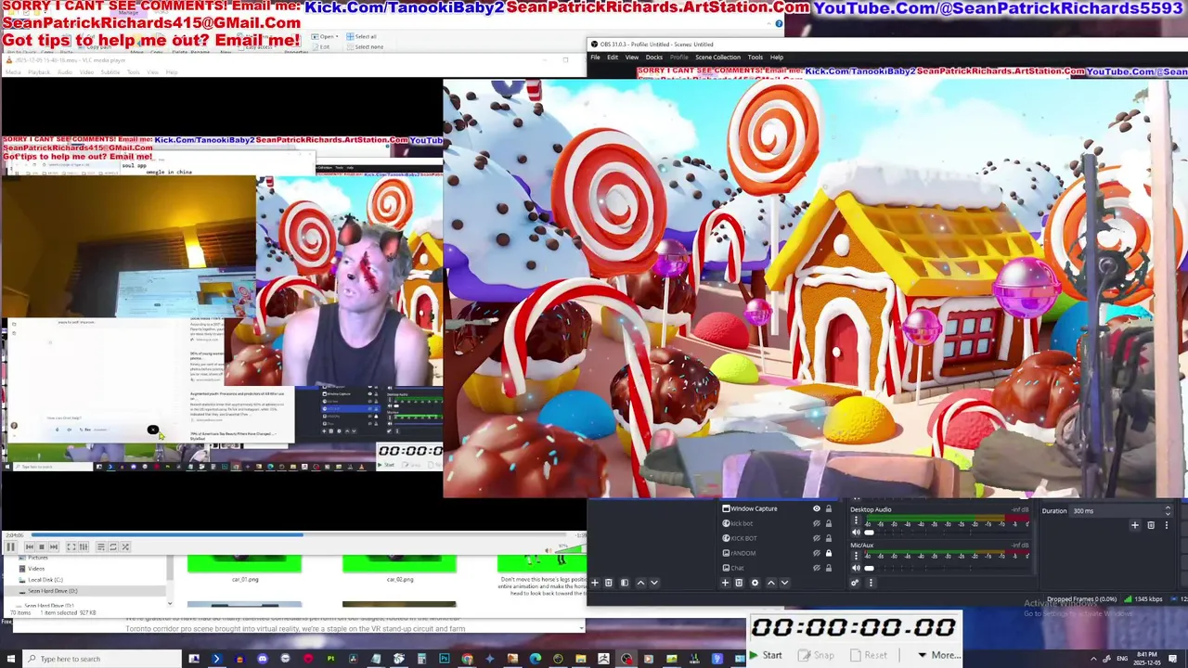Viewport: 1188px width, 668px height.
Task: Hide Window Capture source with eye icon
Action: tap(817, 508)
